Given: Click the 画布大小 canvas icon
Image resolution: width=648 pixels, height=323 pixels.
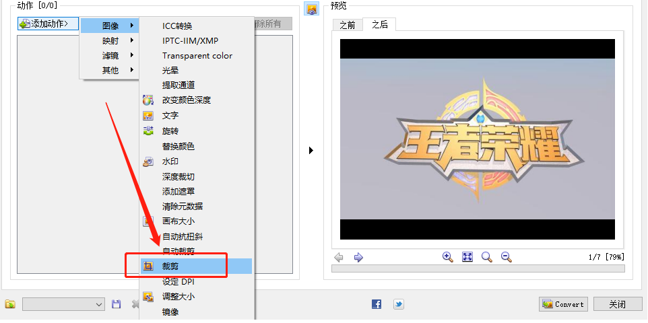Looking at the screenshot, I should 148,221.
